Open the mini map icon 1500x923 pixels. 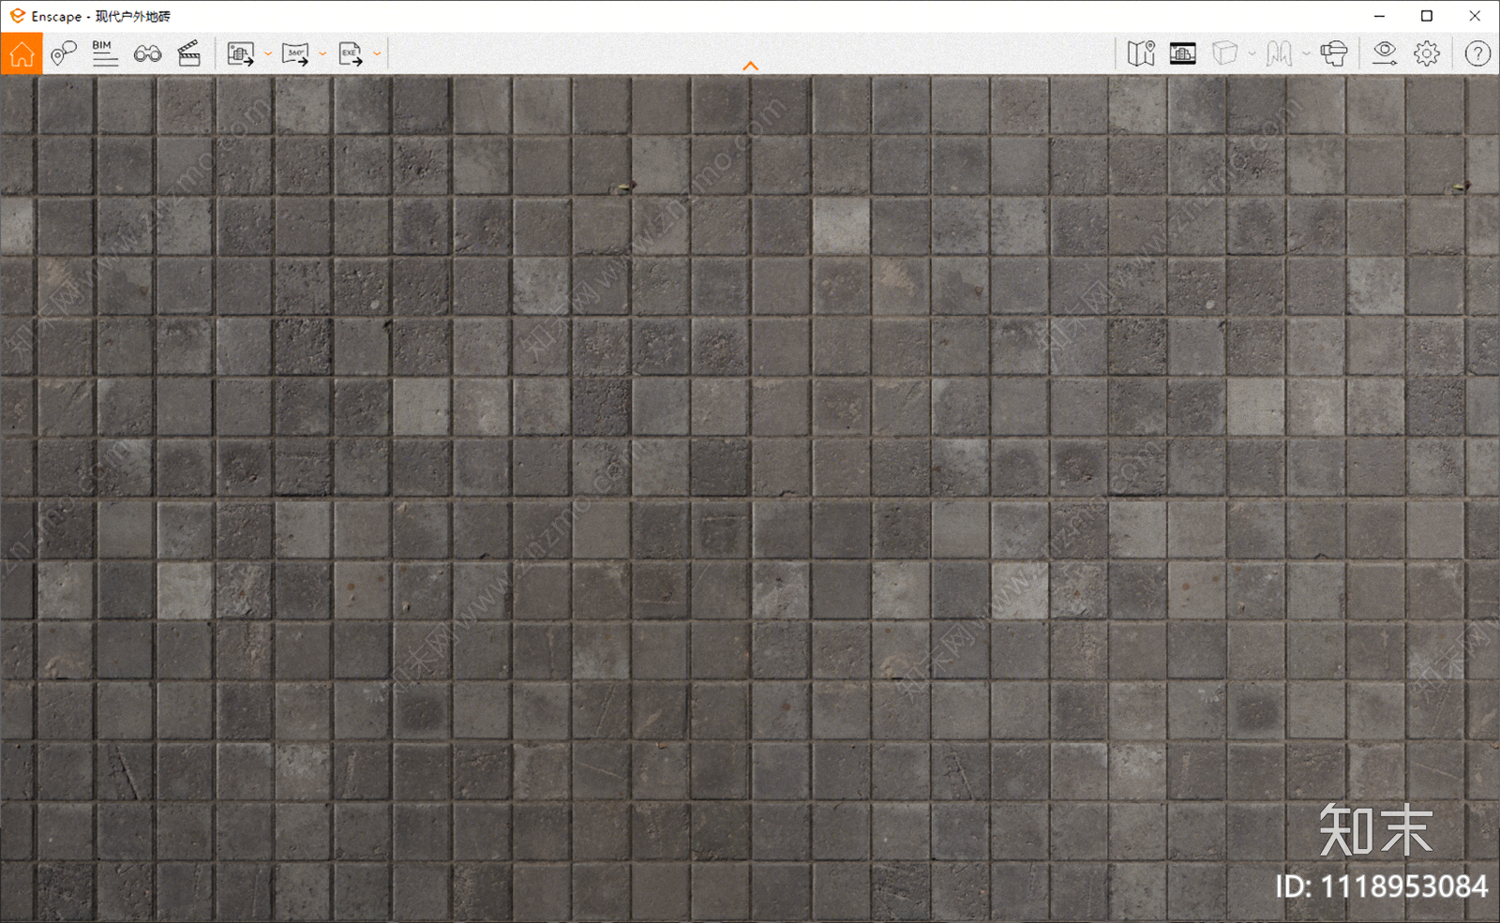pos(1141,53)
